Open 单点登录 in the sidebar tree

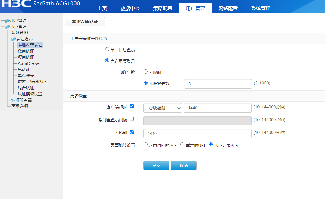point(26,76)
